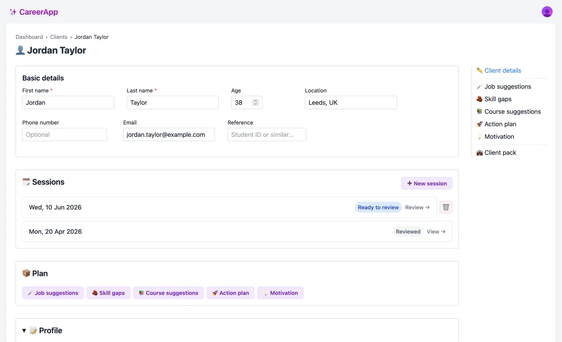The image size is (562, 342).
Task: Click the CareerApp brand text
Action: tap(38, 12)
